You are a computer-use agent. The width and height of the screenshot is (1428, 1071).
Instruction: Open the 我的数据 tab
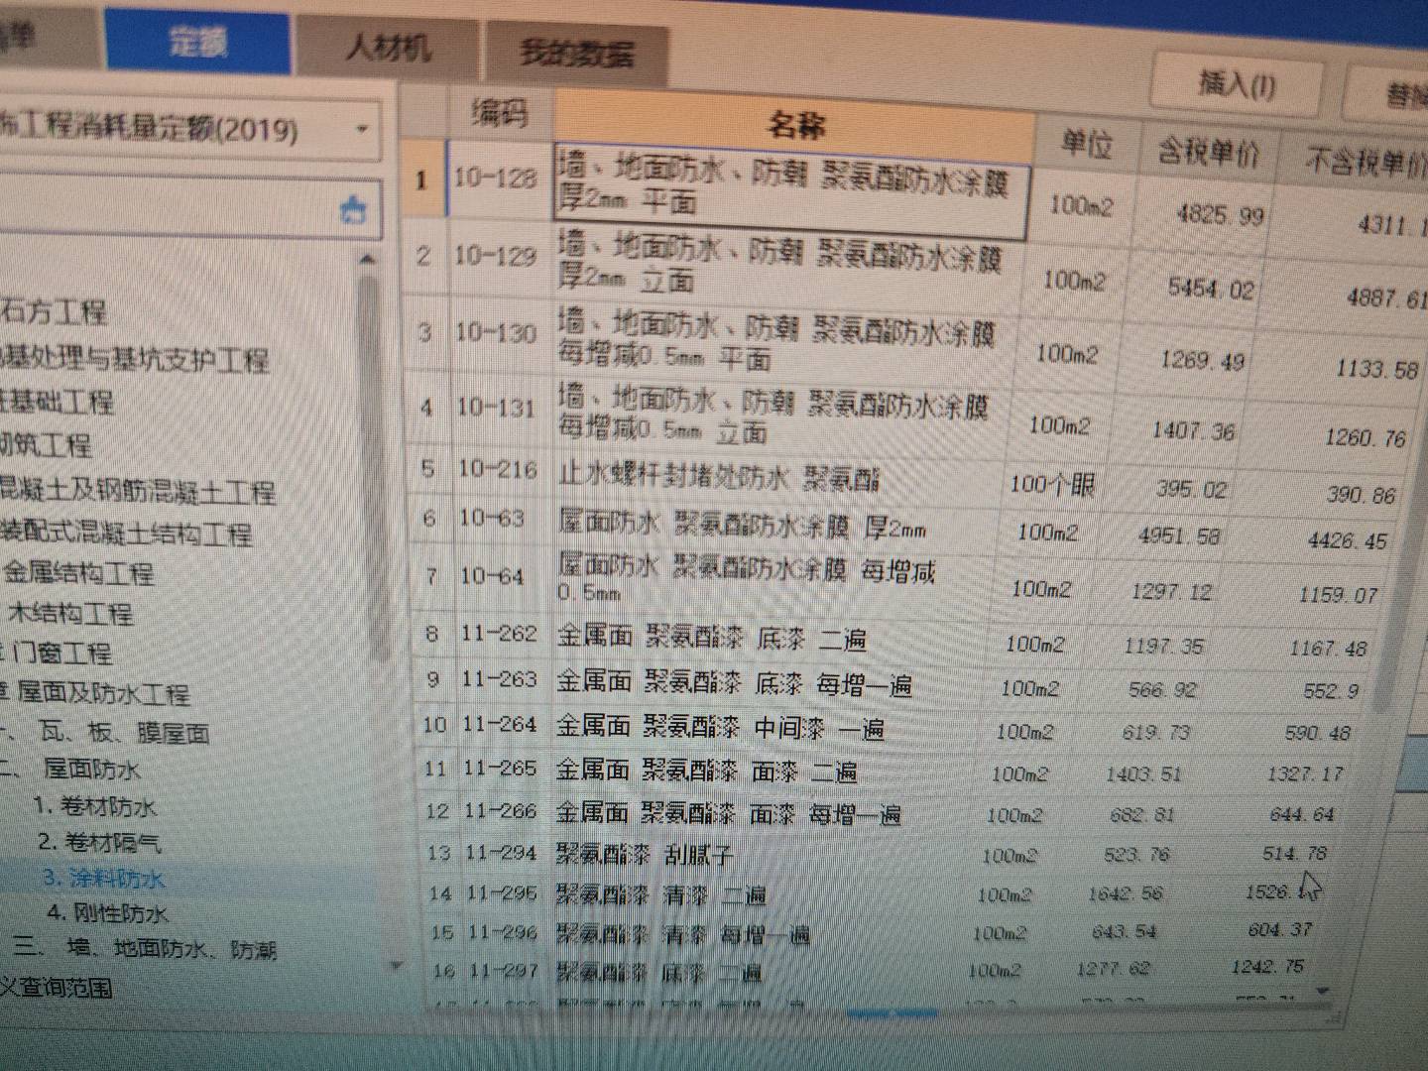point(576,54)
